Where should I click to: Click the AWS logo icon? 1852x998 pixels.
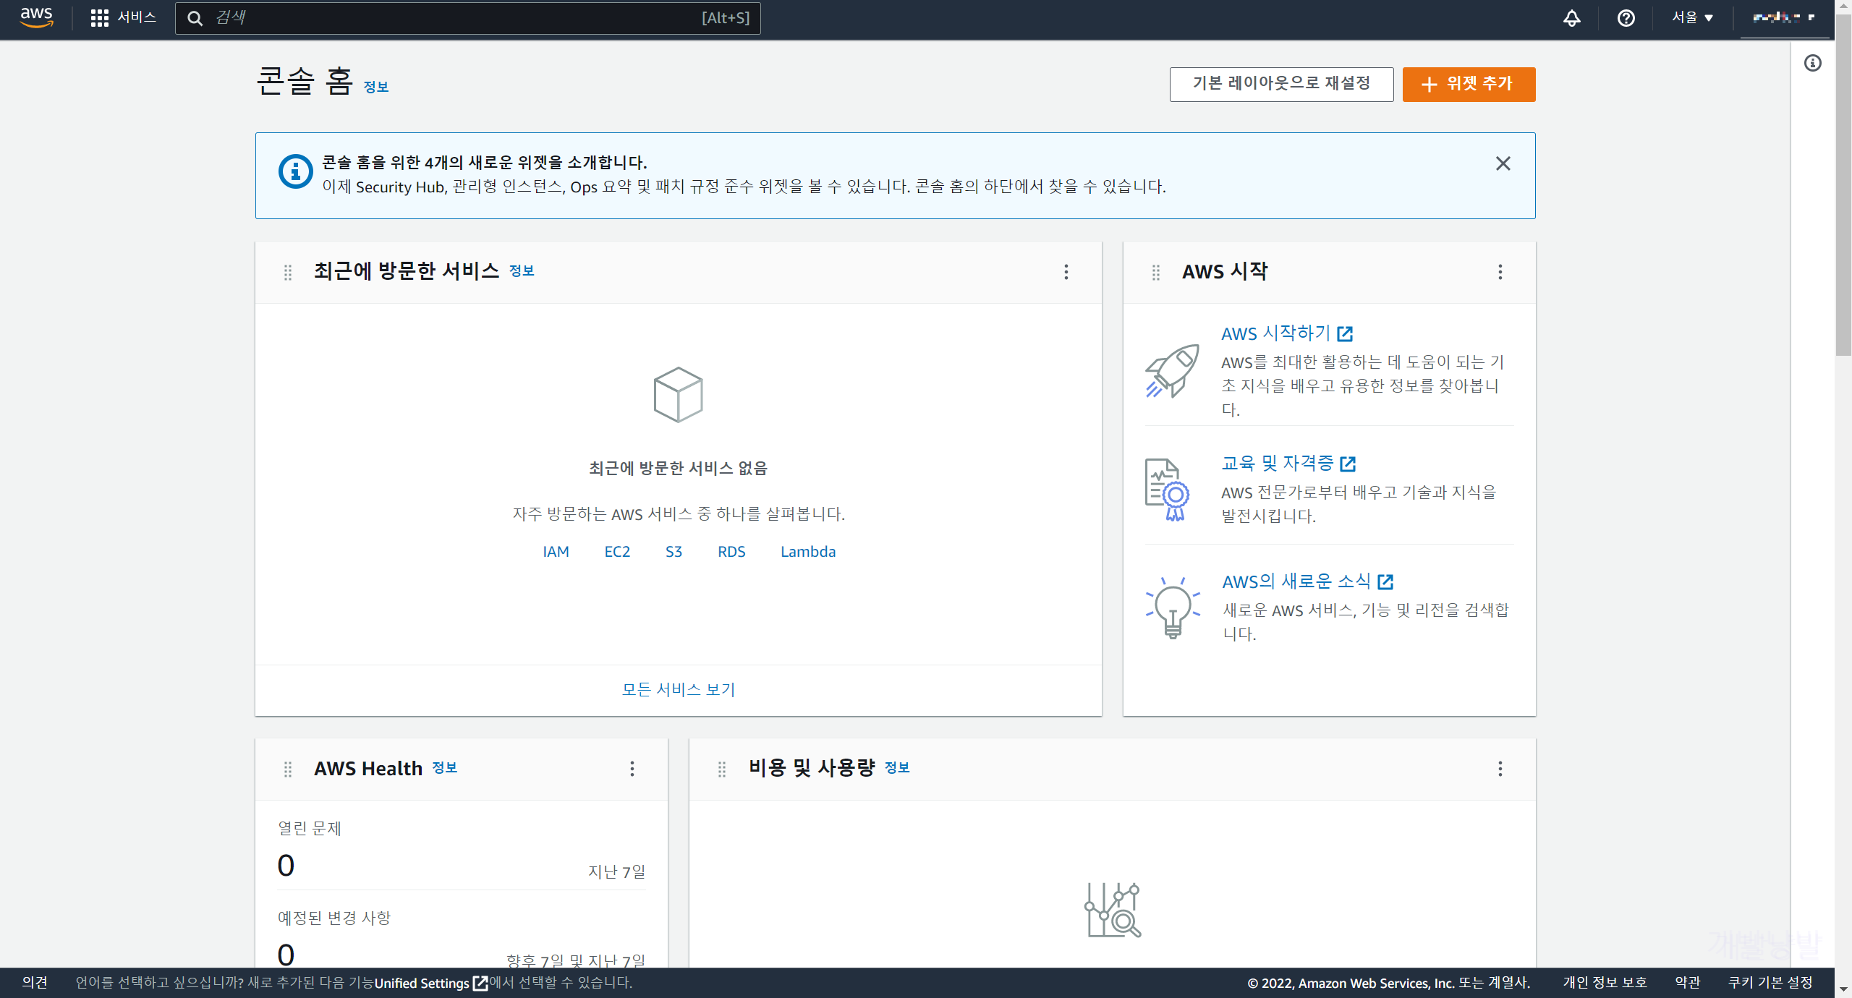(x=36, y=17)
